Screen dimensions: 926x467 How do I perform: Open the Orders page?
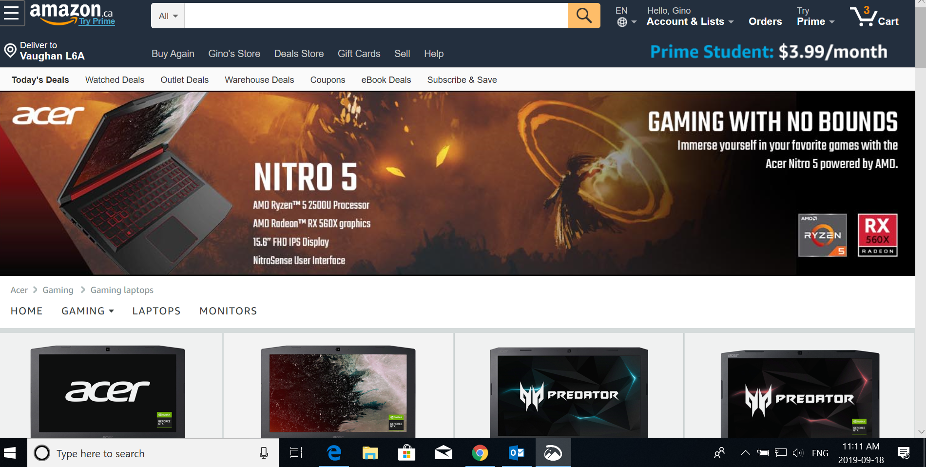coord(765,21)
